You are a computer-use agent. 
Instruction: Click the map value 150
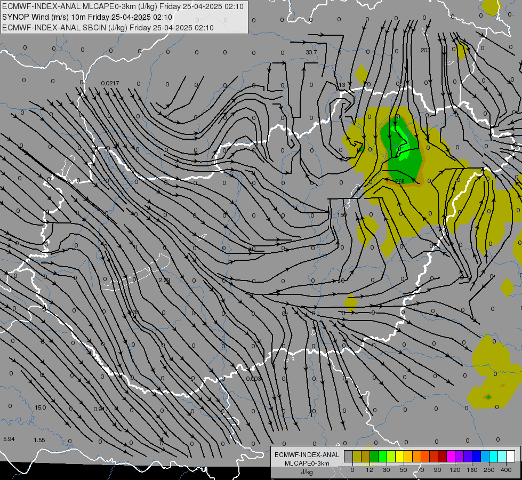point(342,215)
